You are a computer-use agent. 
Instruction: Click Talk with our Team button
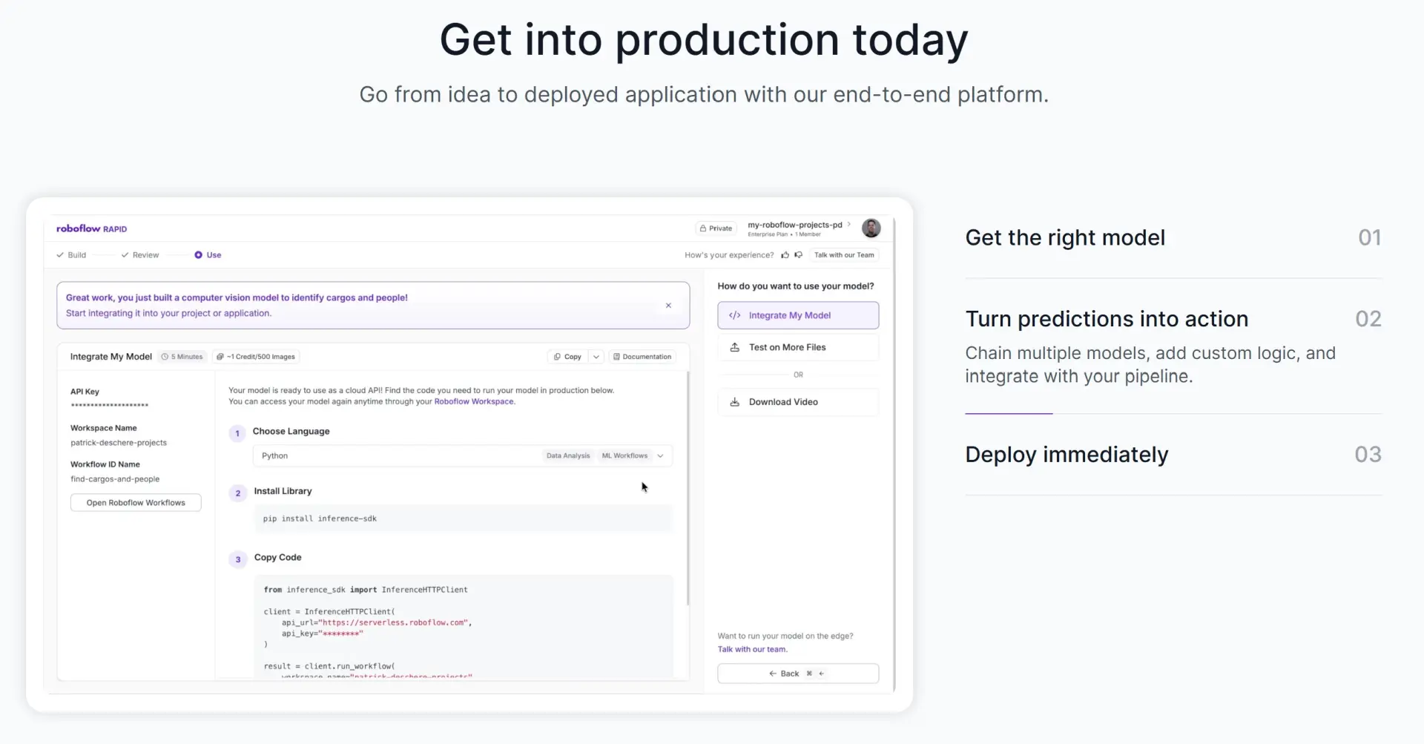tap(844, 255)
